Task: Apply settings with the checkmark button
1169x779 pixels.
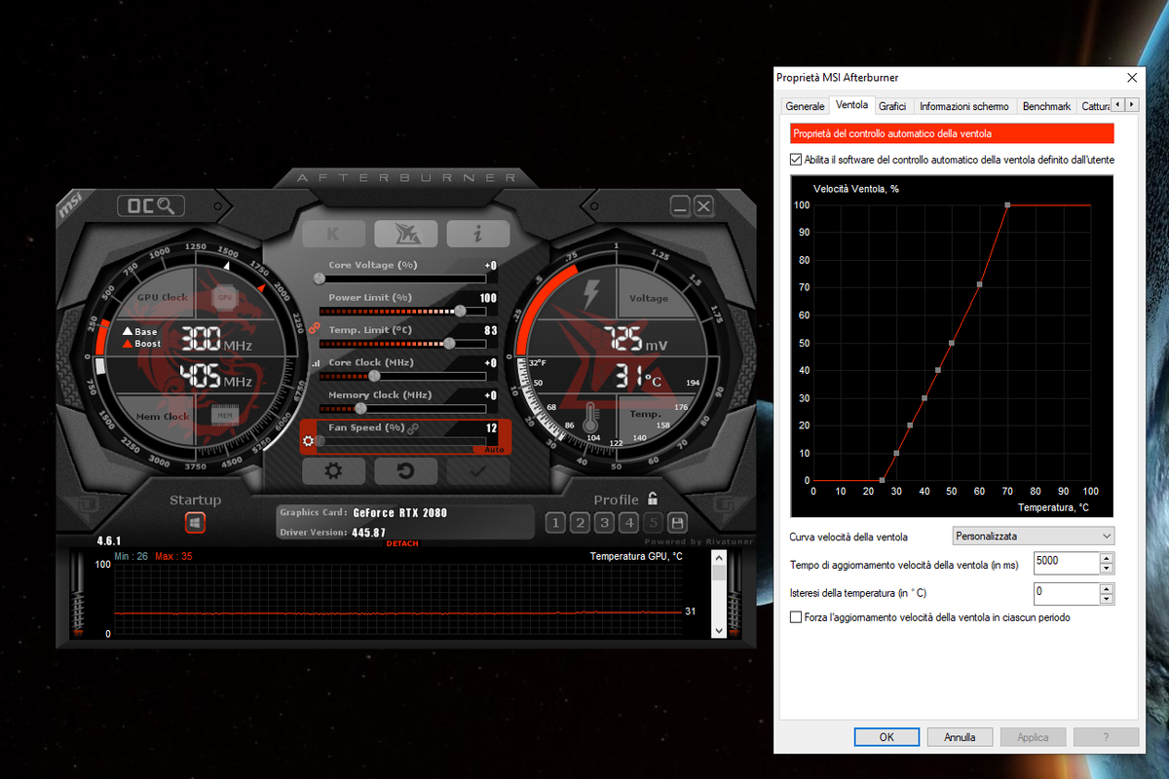Action: (x=477, y=471)
